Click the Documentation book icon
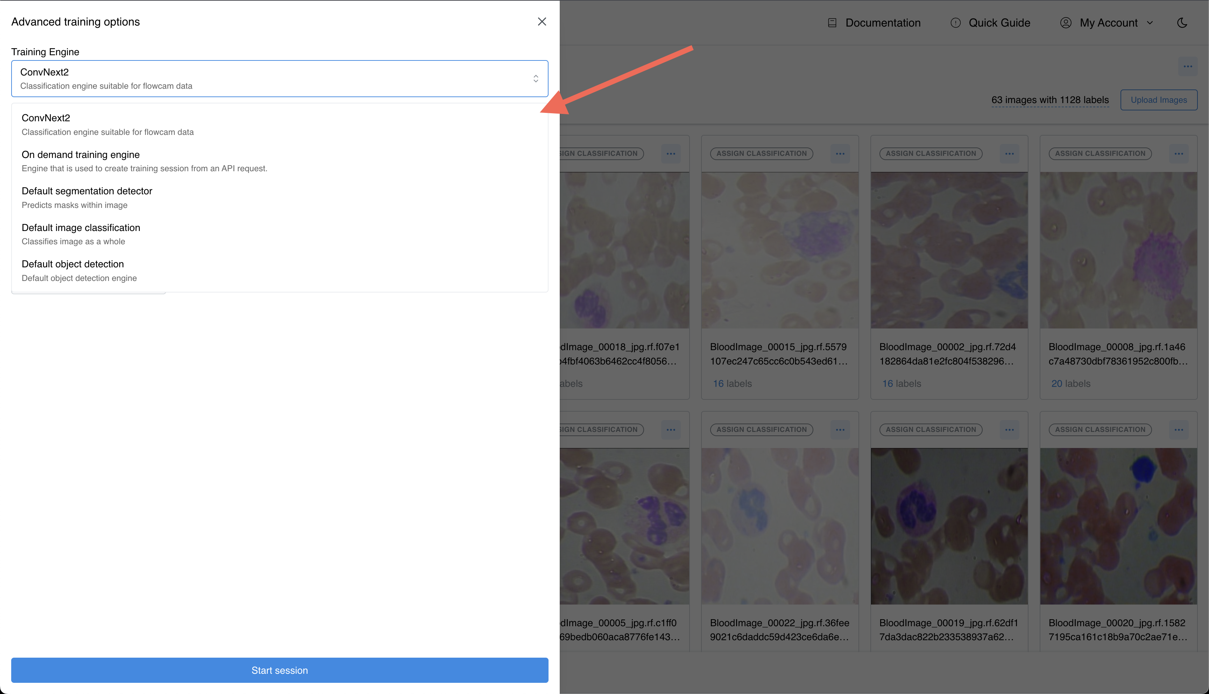 click(832, 23)
